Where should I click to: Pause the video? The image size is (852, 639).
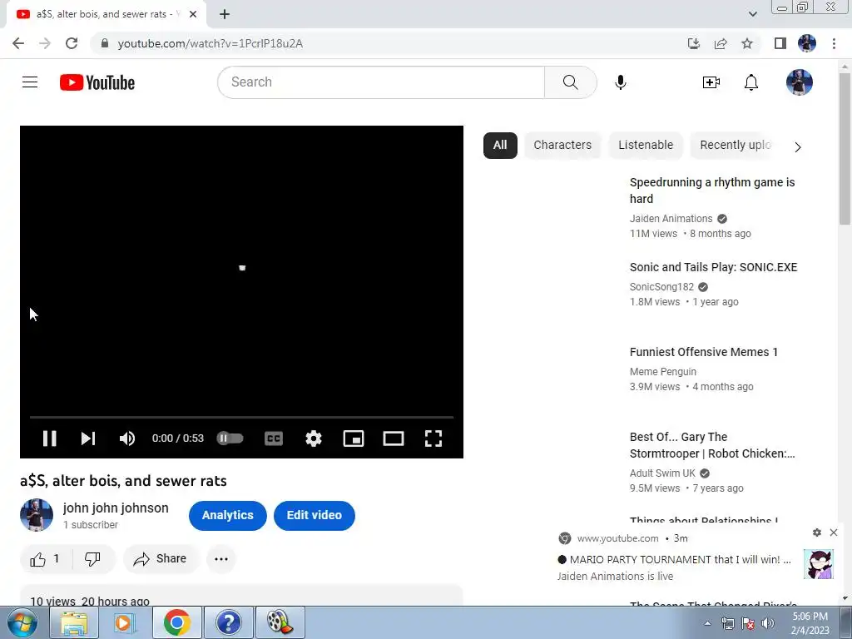point(49,438)
